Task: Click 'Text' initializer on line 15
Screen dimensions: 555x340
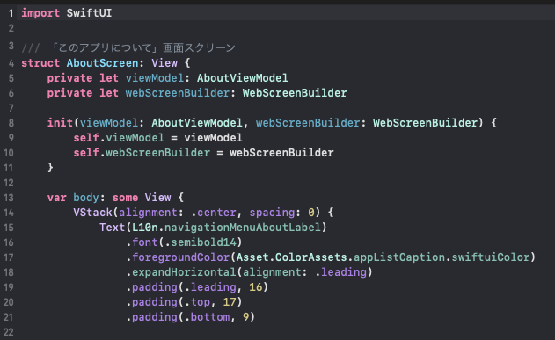Action: (113, 228)
